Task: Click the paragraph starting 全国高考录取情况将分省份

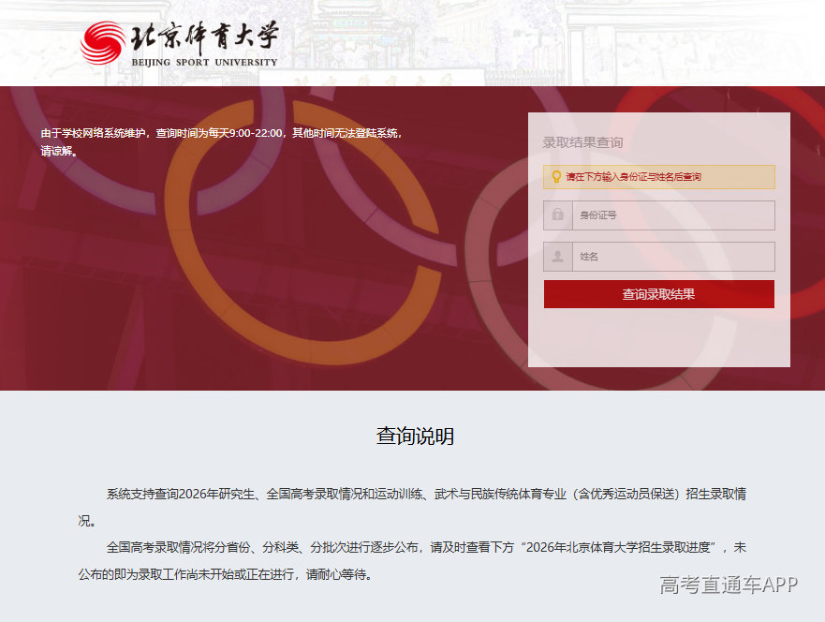Action: click(412, 560)
